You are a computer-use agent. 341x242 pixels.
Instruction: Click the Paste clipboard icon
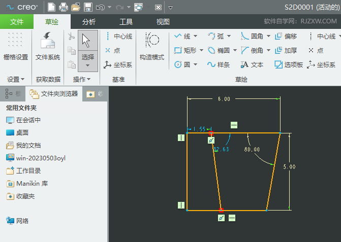[x=71, y=64]
